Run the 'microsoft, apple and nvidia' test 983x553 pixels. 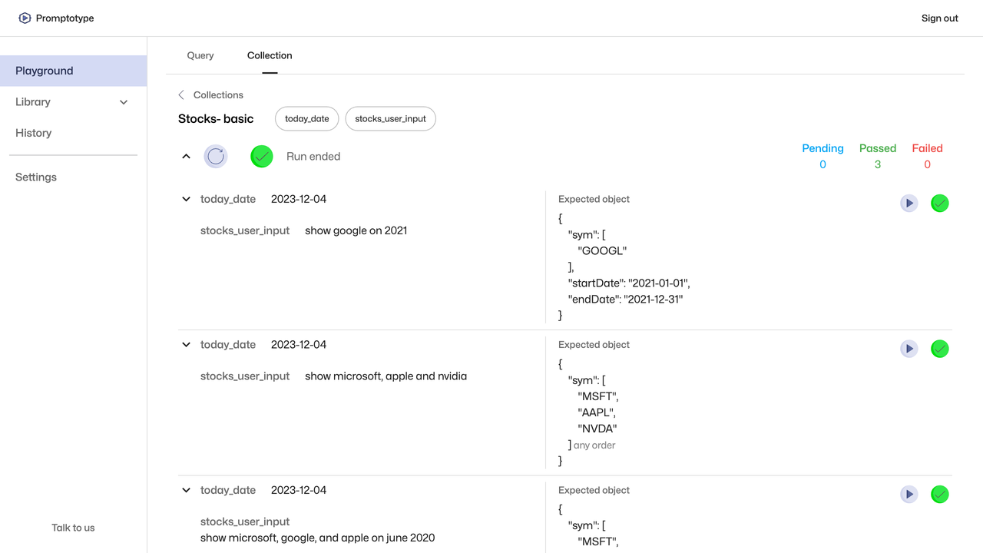pos(909,349)
